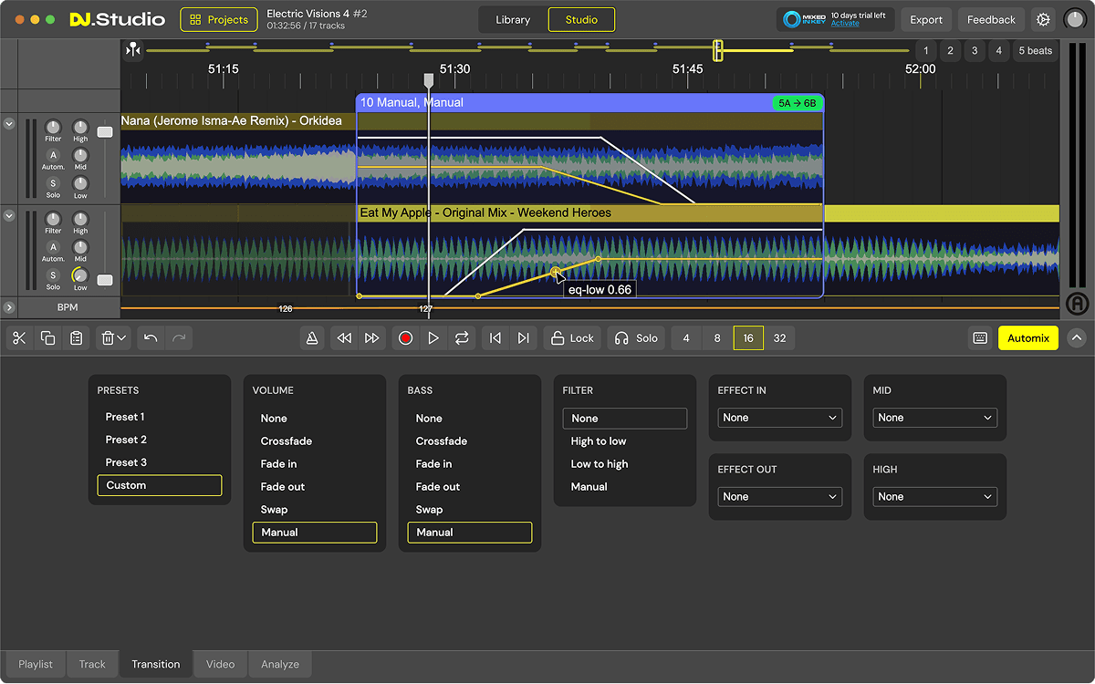Set transition length to 32 bars
Image resolution: width=1095 pixels, height=684 pixels.
click(x=779, y=338)
